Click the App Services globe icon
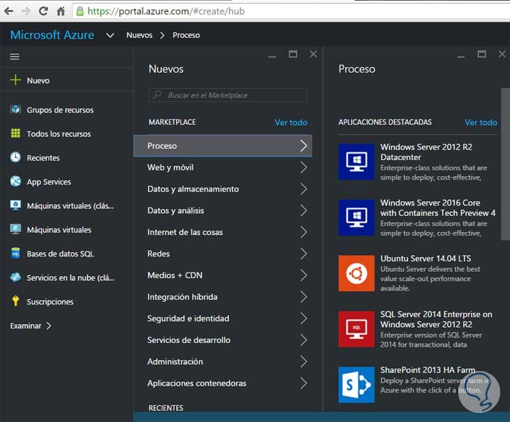 pos(15,181)
